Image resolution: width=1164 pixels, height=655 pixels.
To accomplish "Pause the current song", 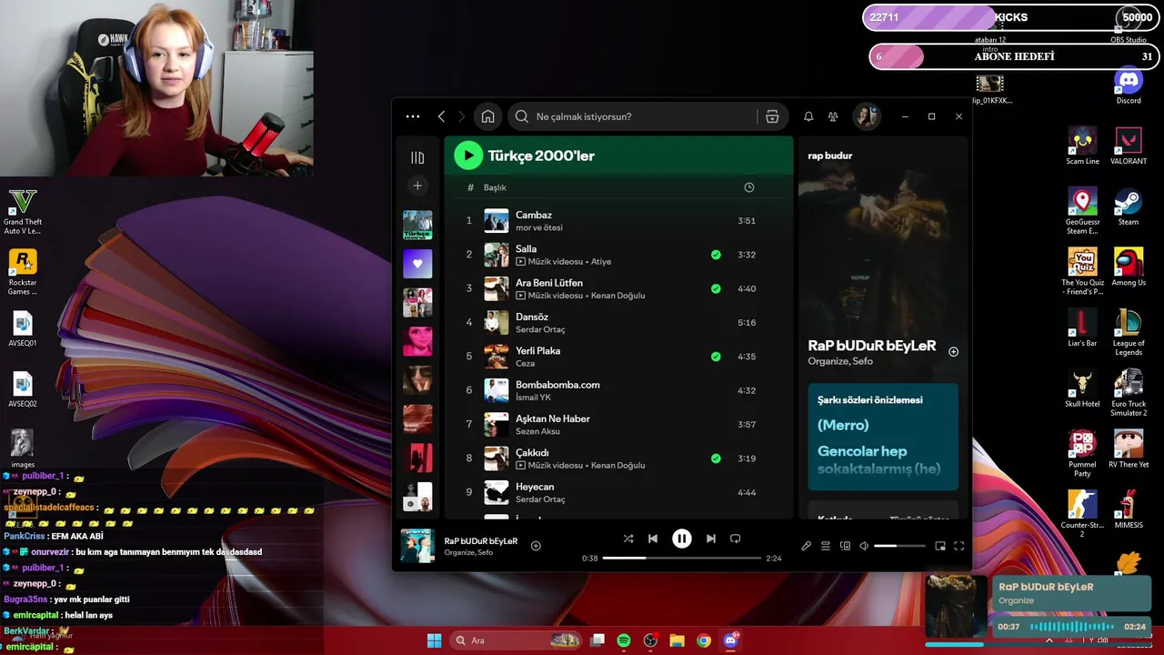I will pos(682,539).
